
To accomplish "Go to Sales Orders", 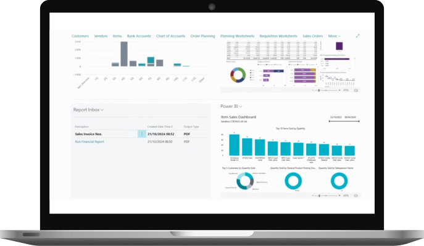I will (x=312, y=36).
